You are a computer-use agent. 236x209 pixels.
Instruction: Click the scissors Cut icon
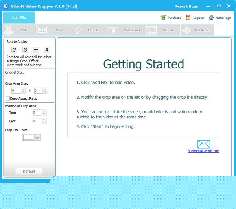(8, 30)
